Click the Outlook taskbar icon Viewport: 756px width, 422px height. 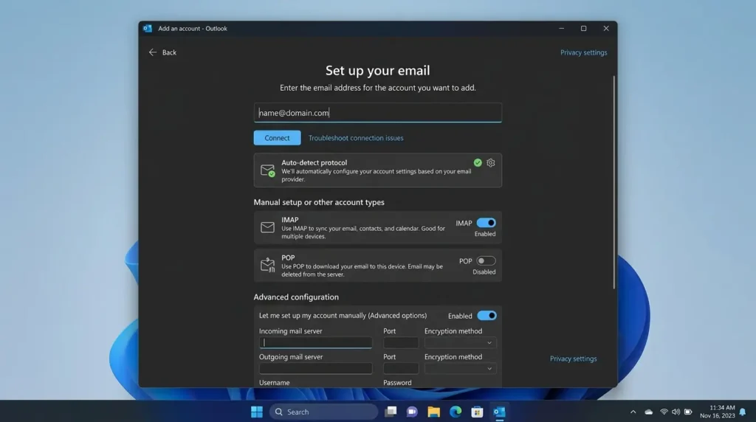(499, 412)
